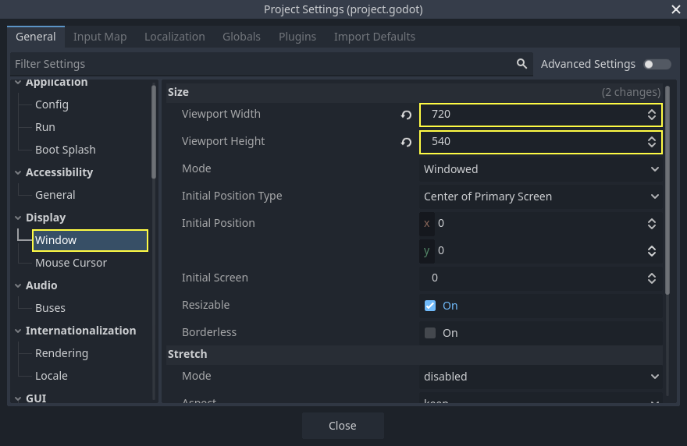Open the Initial Position Type dropdown
The height and width of the screenshot is (446, 687).
point(541,196)
